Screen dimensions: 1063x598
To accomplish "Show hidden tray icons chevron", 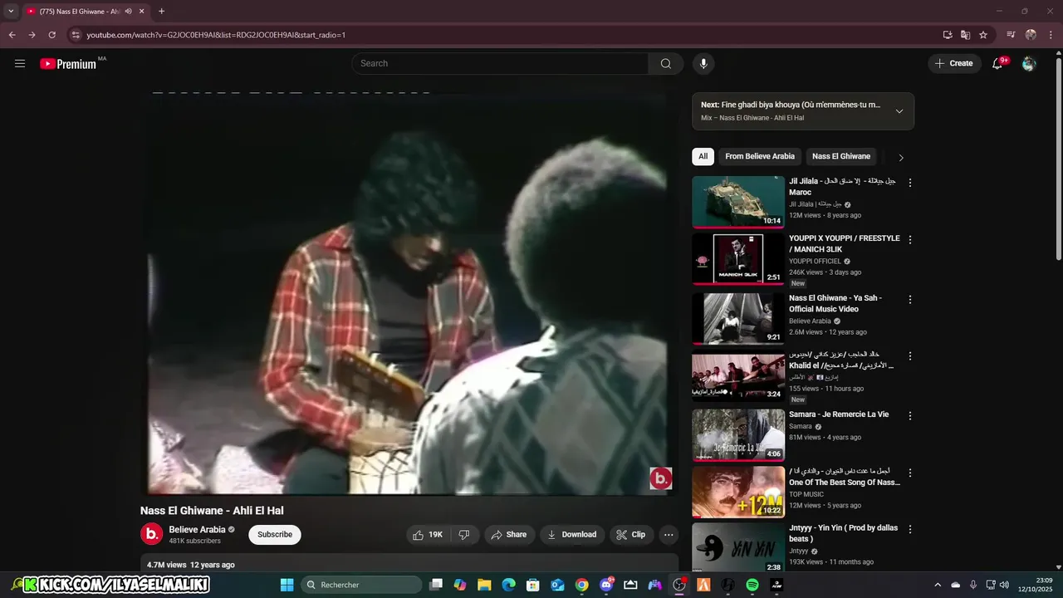I will (938, 585).
